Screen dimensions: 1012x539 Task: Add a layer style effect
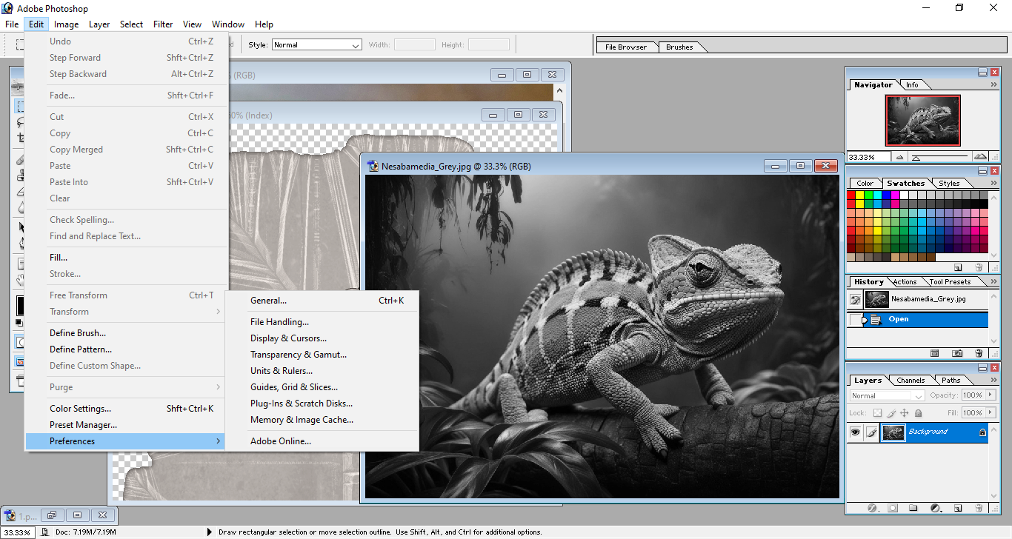(872, 508)
